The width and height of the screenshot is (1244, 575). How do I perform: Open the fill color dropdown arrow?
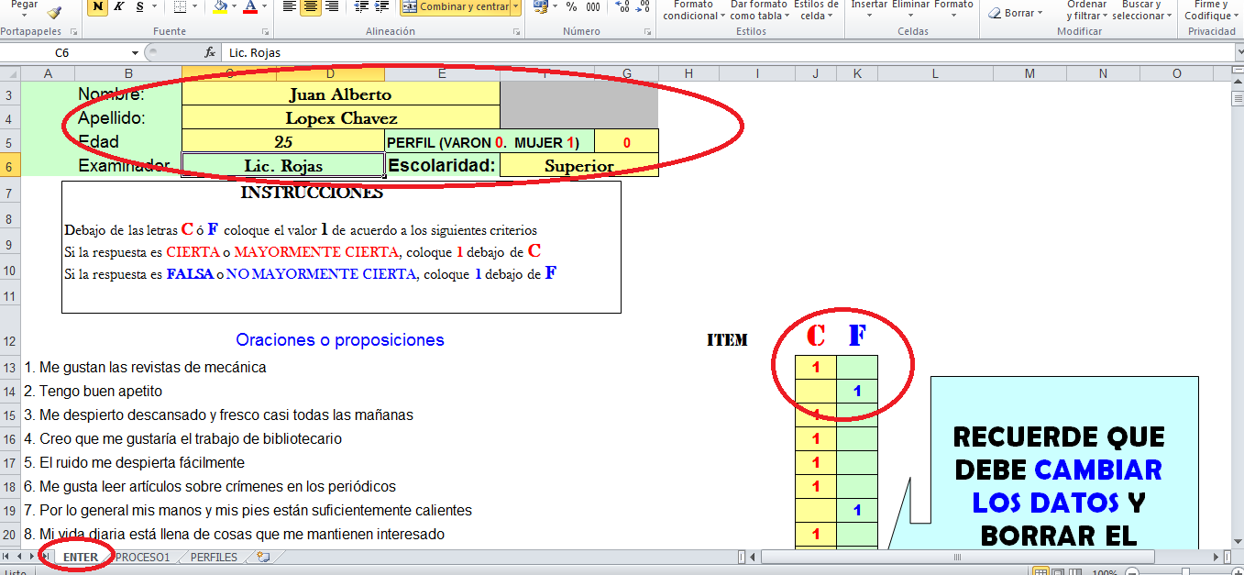[x=233, y=7]
